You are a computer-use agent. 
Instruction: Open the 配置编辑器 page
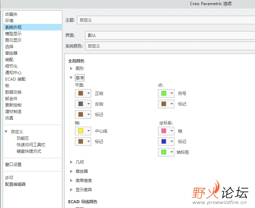click(x=15, y=184)
